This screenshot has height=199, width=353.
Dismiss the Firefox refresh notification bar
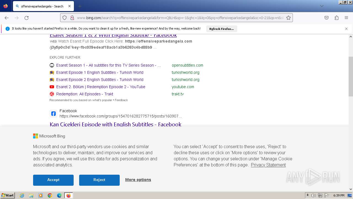346,29
